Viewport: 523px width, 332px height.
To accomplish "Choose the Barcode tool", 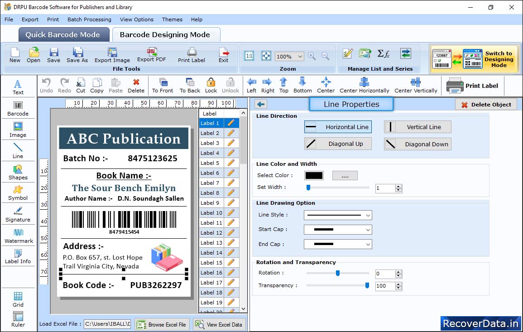I will 18,108.
